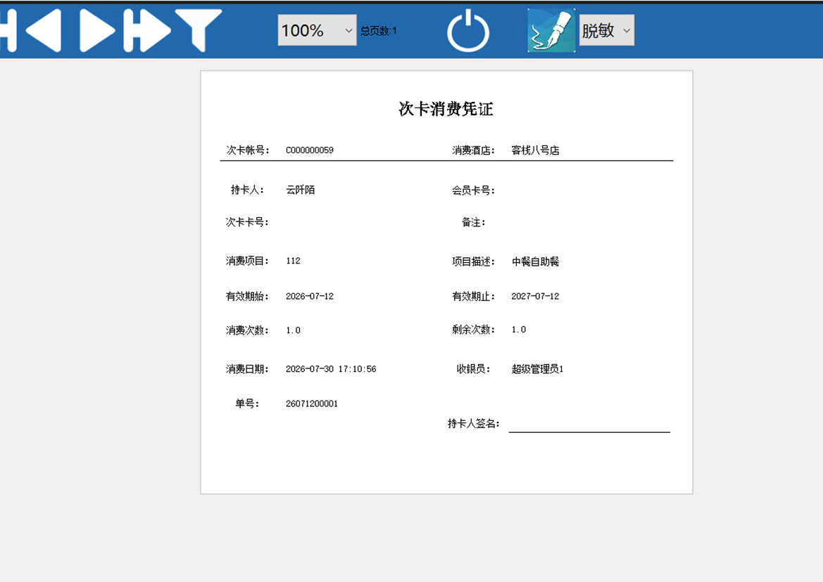Expand the 100% zoom dropdown
823x582 pixels.
coord(317,30)
